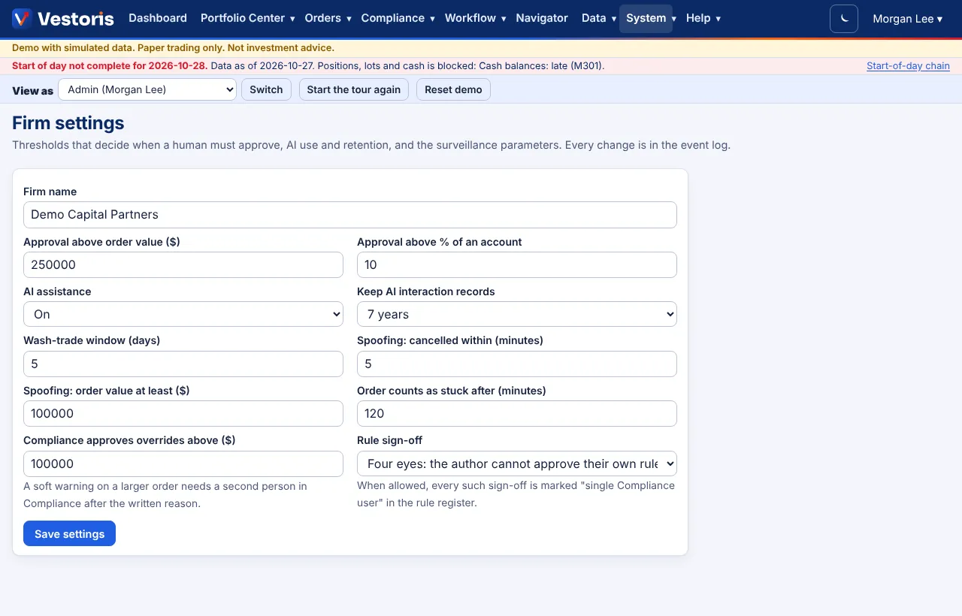
Task: Open the Morgan Lee user menu
Action: coord(907,19)
